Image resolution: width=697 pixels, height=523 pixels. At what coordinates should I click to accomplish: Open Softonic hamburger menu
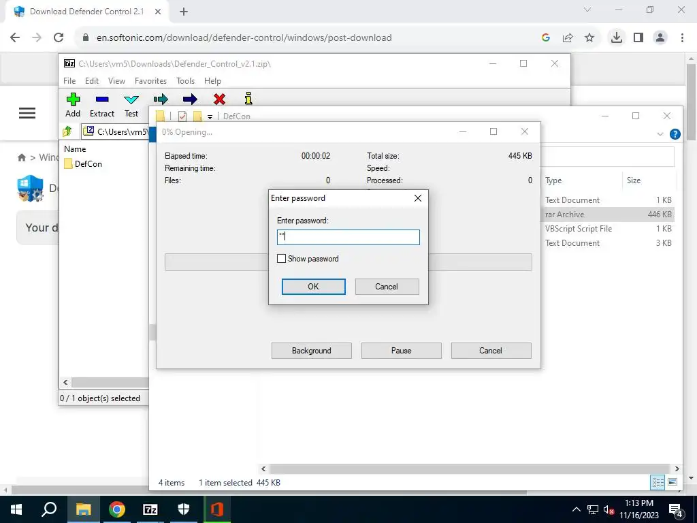[x=27, y=113]
